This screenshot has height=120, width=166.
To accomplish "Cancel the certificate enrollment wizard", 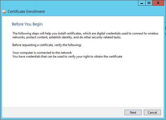I will [x=152, y=112].
